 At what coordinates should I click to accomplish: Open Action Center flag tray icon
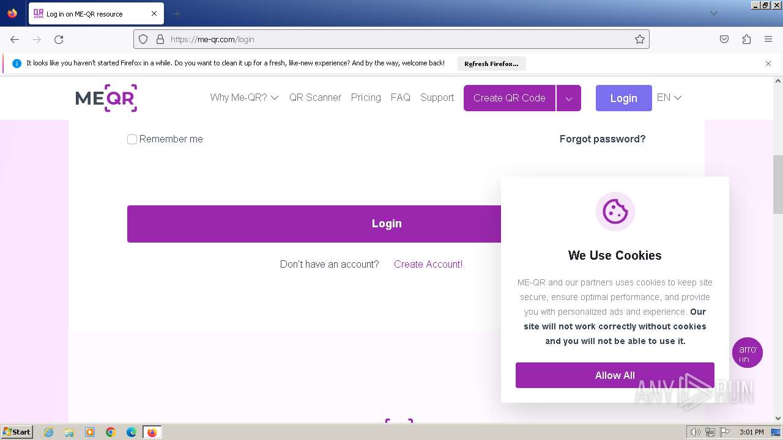pyautogui.click(x=725, y=432)
